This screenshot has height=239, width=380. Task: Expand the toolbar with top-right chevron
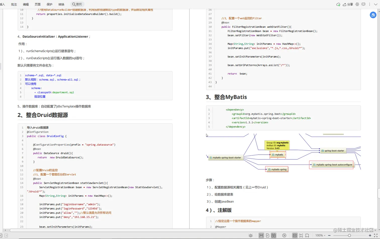(x=375, y=5)
